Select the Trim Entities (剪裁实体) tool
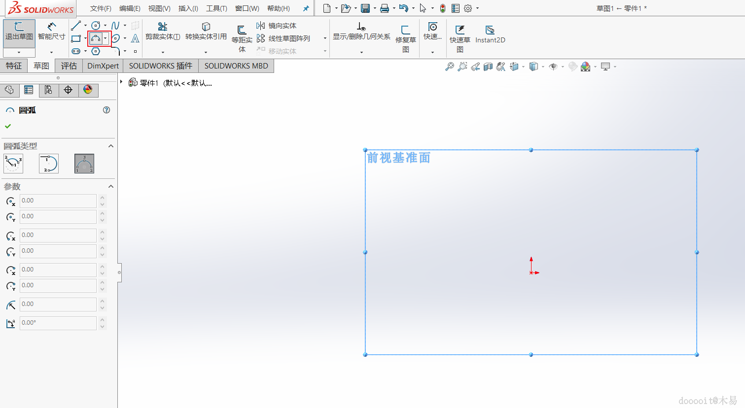This screenshot has width=745, height=408. (163, 32)
